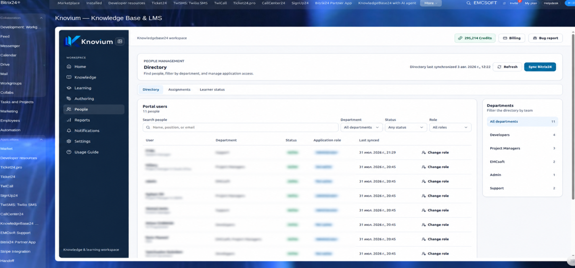
Task: Click change role icon for 21:29 row
Action: [x=424, y=153]
